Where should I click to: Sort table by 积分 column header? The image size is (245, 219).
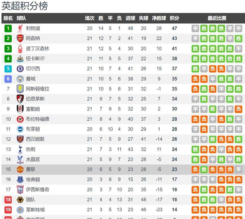click(x=174, y=18)
